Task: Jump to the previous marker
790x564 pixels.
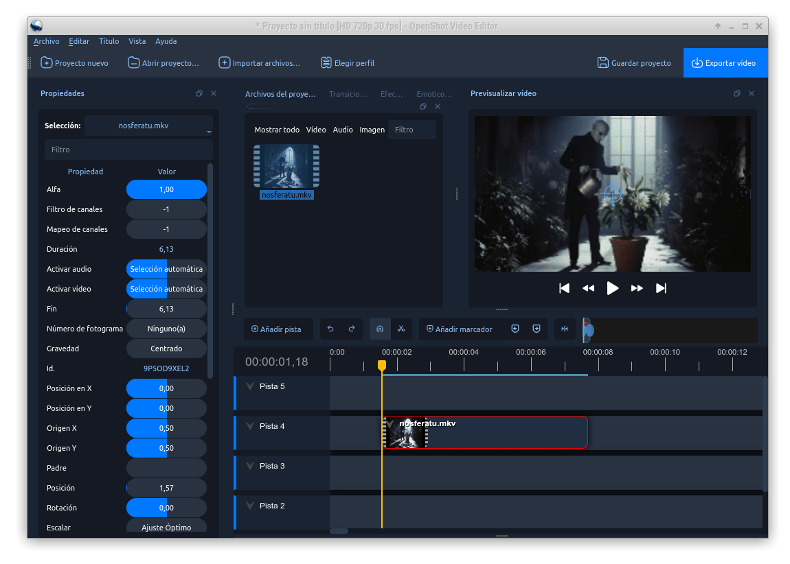Action: 515,329
